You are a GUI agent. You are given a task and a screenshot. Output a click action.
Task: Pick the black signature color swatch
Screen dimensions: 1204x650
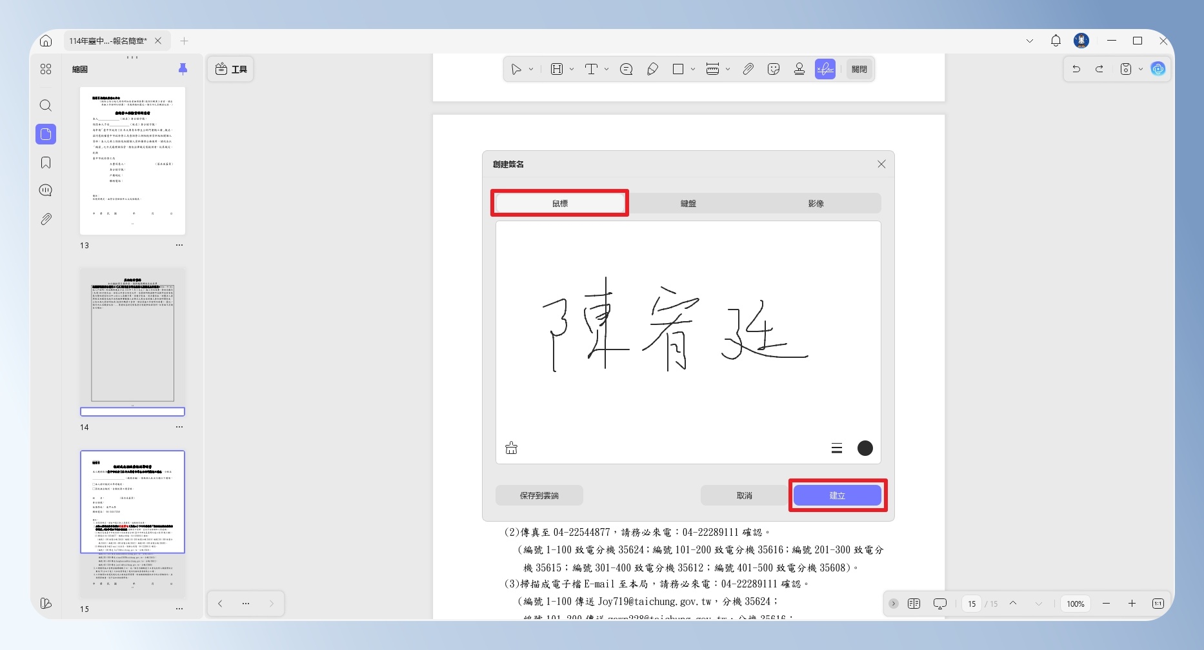(865, 448)
